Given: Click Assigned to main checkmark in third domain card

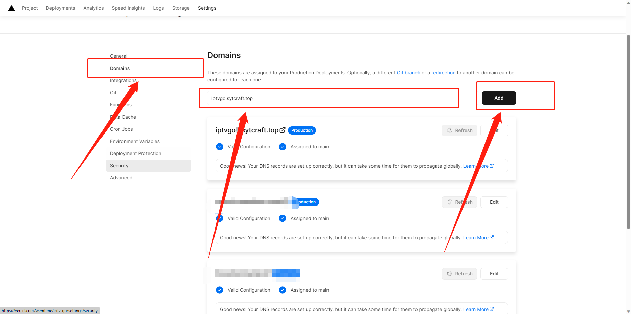Looking at the screenshot, I should coord(283,290).
